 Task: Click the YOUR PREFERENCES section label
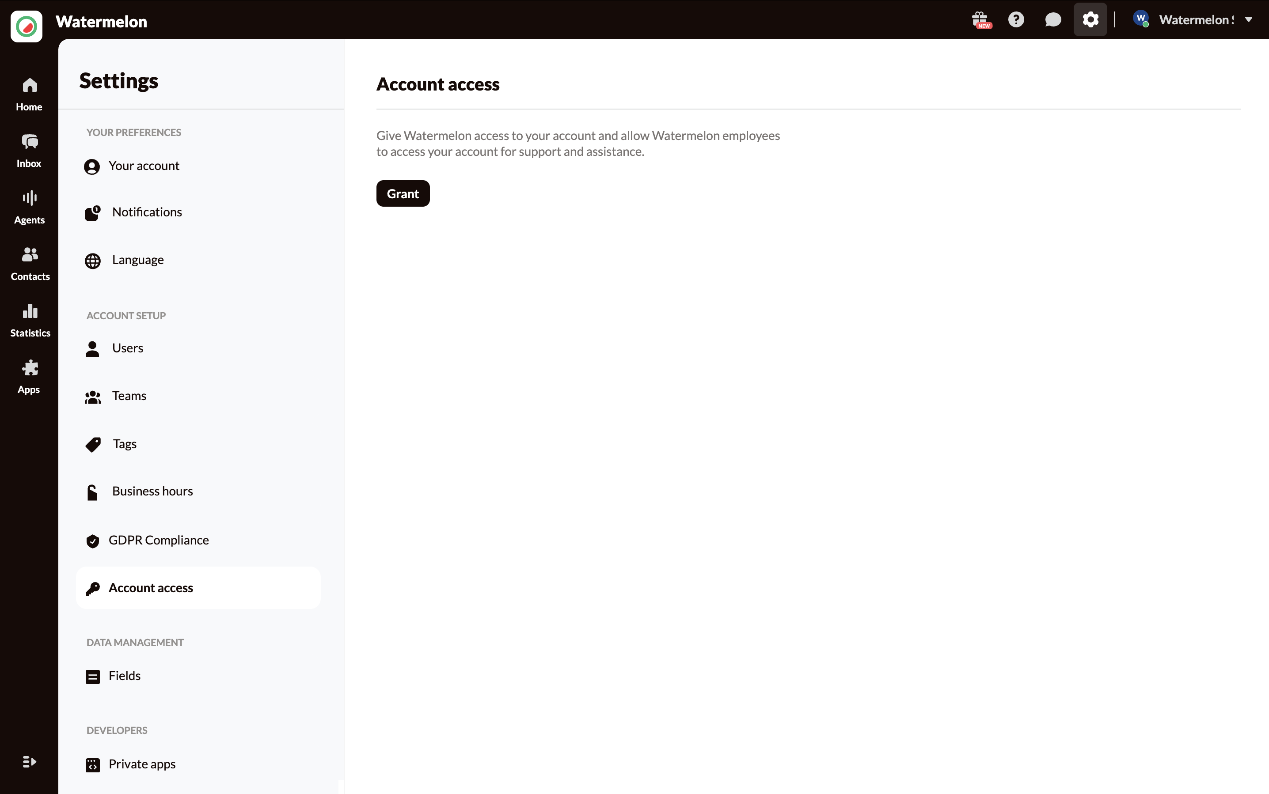133,132
